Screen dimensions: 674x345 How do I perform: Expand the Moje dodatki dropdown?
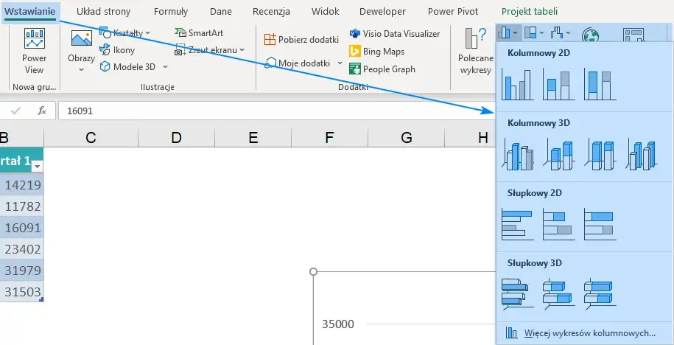[304, 63]
